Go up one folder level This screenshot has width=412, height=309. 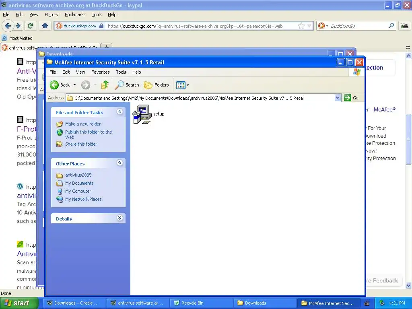(x=105, y=85)
